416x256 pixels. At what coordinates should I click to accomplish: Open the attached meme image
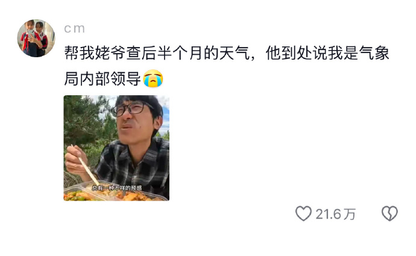tap(116, 148)
